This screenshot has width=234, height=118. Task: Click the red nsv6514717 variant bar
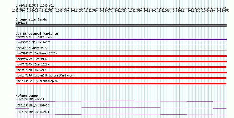(x=121, y=56)
